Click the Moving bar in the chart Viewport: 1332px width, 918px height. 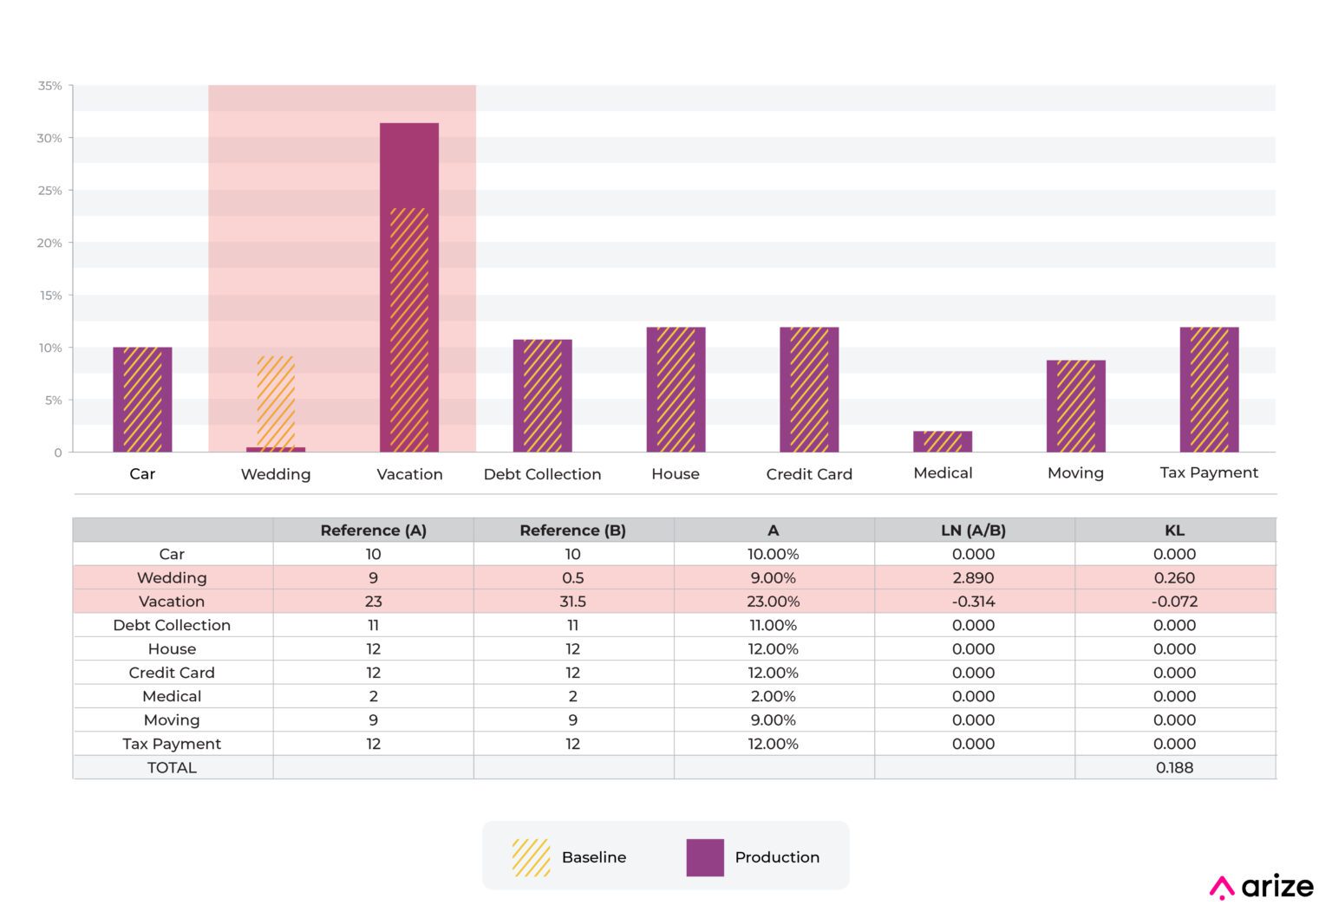pyautogui.click(x=1075, y=406)
